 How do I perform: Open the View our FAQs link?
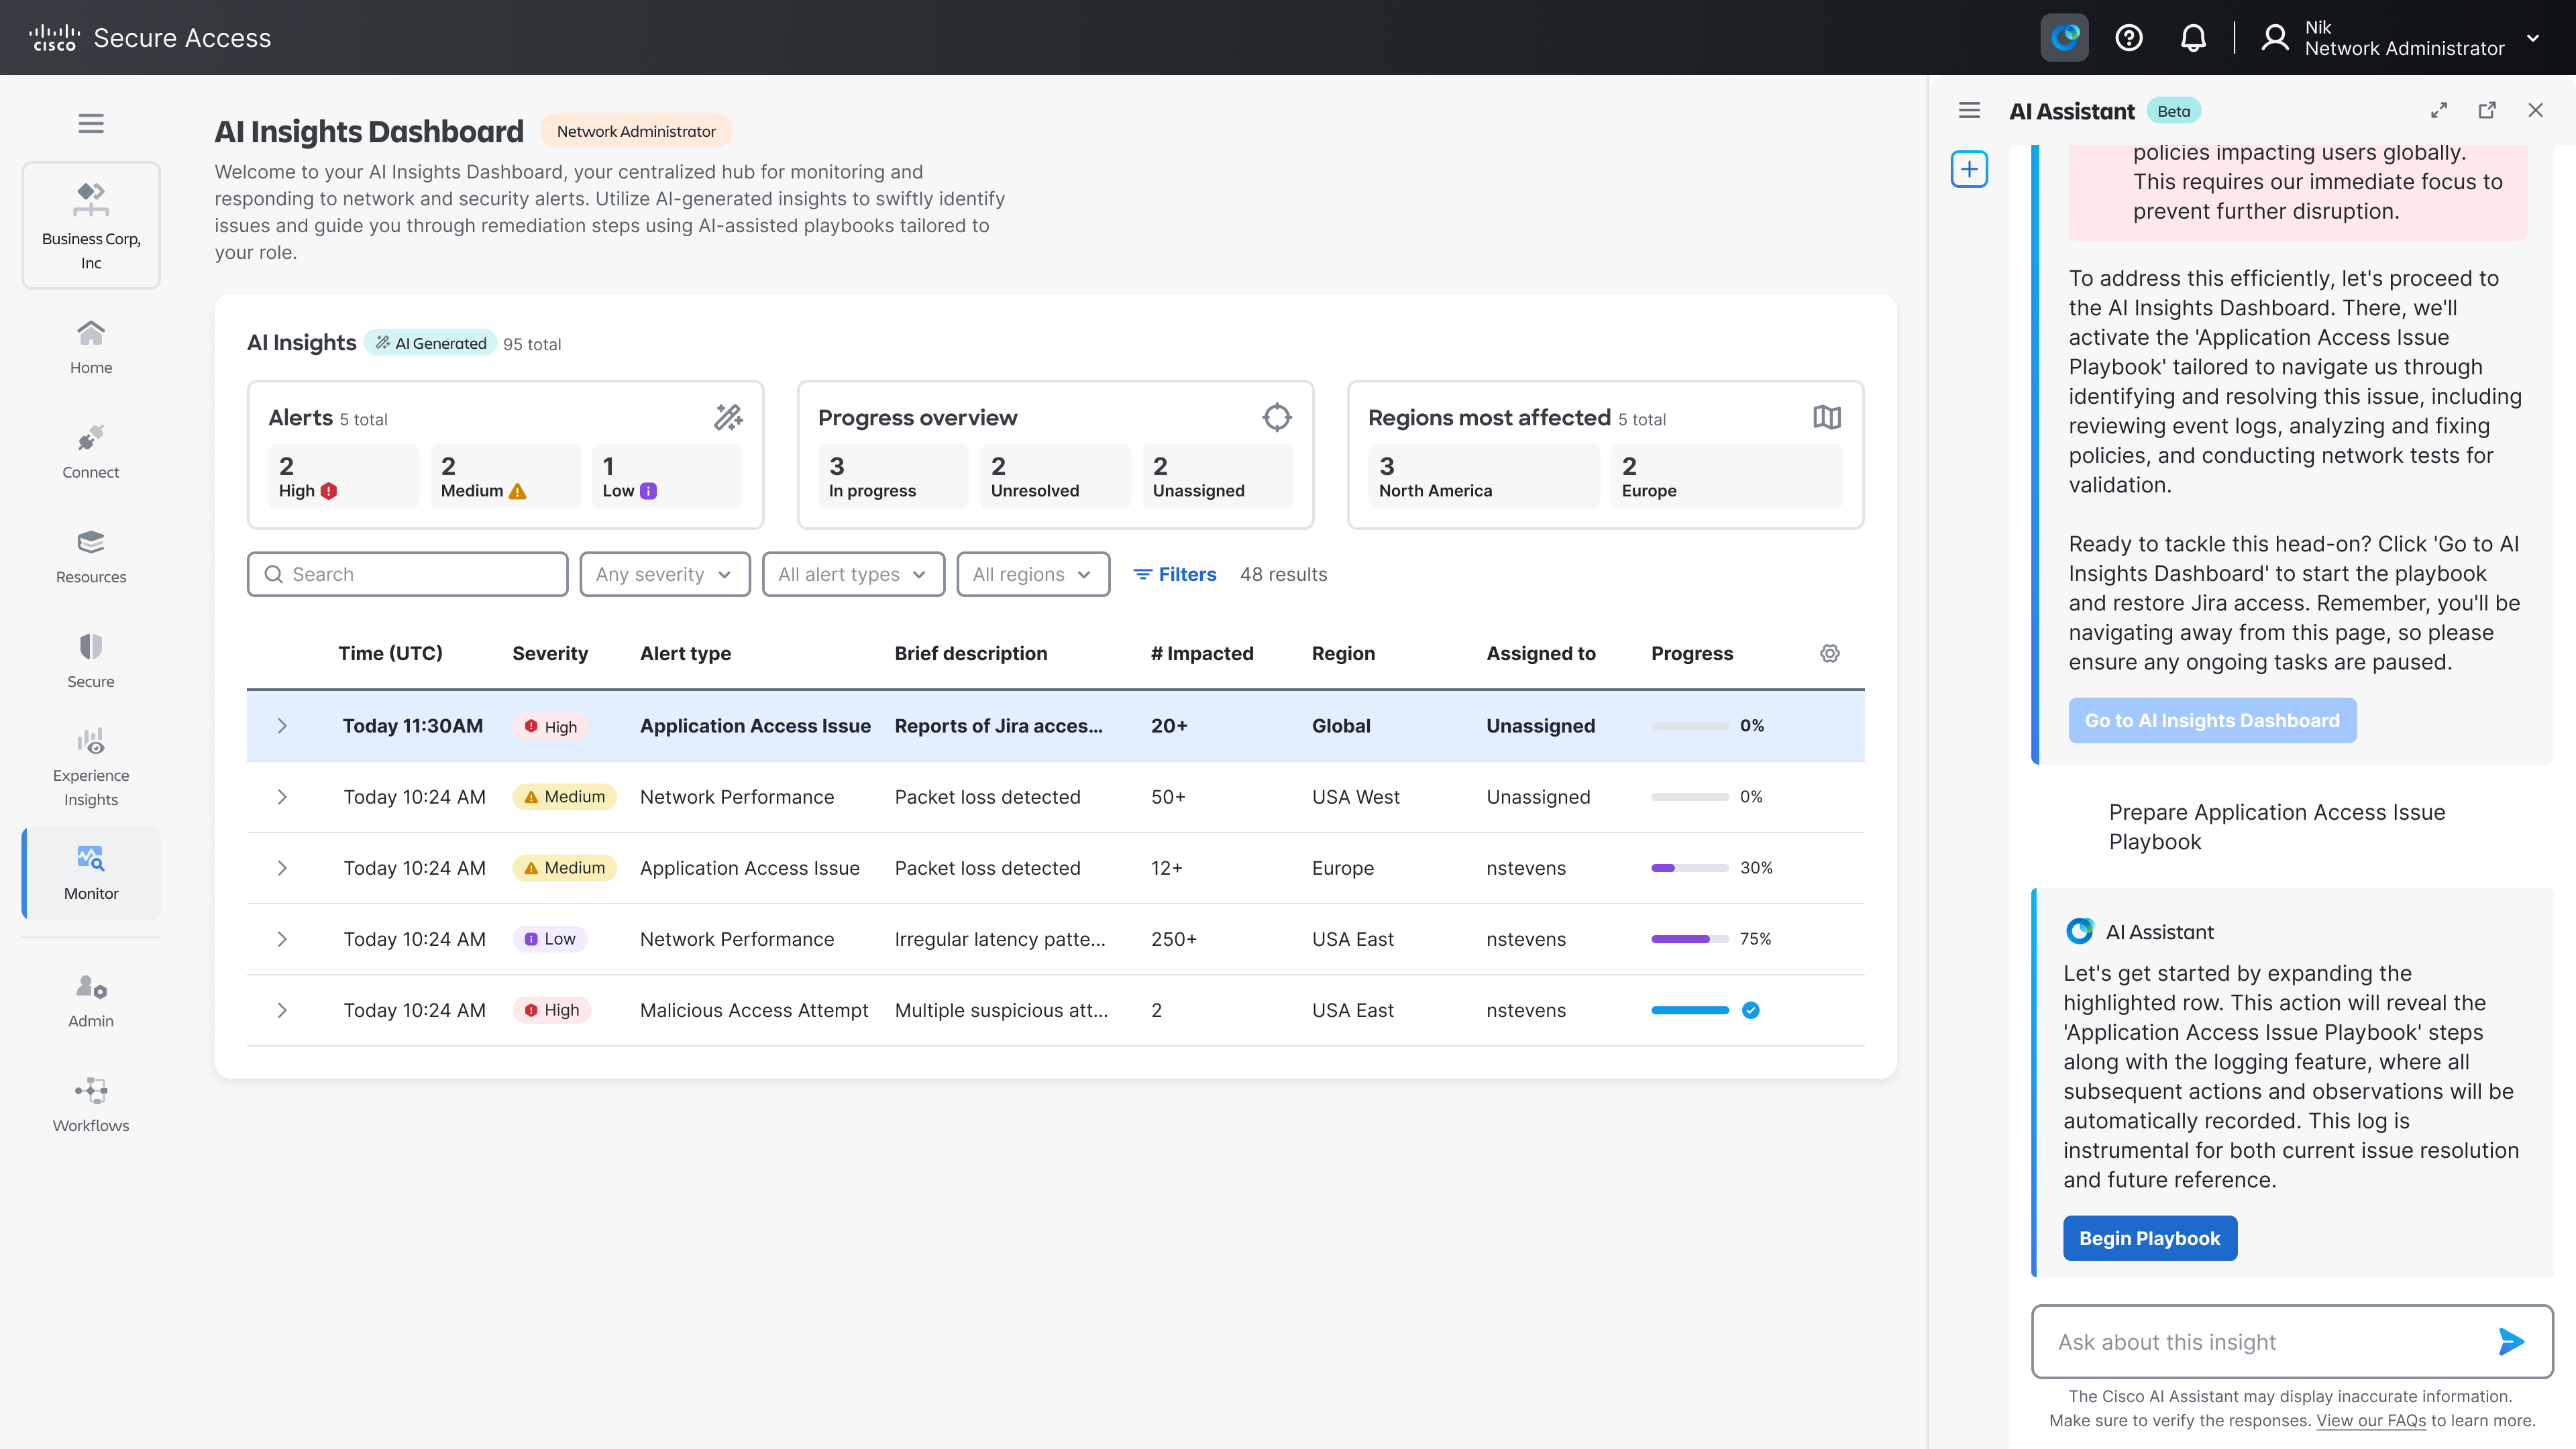pyautogui.click(x=2371, y=1420)
